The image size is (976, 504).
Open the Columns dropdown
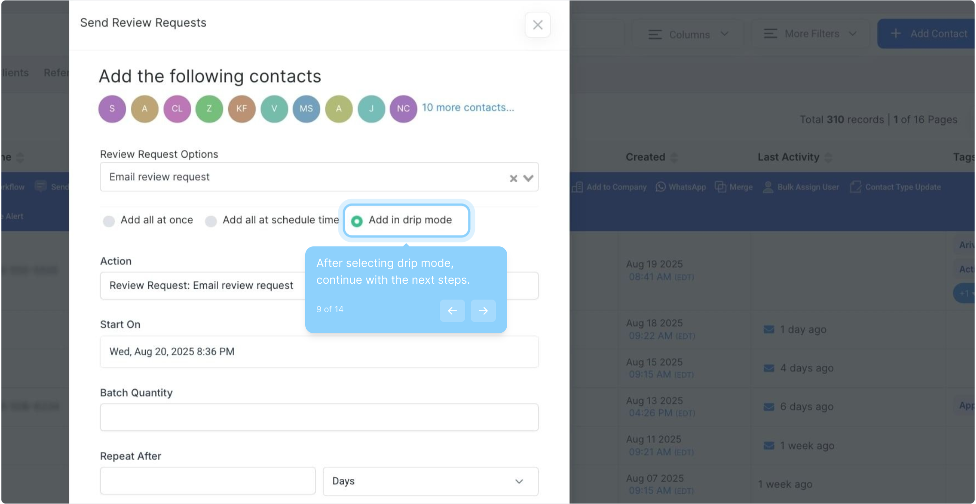[688, 35]
